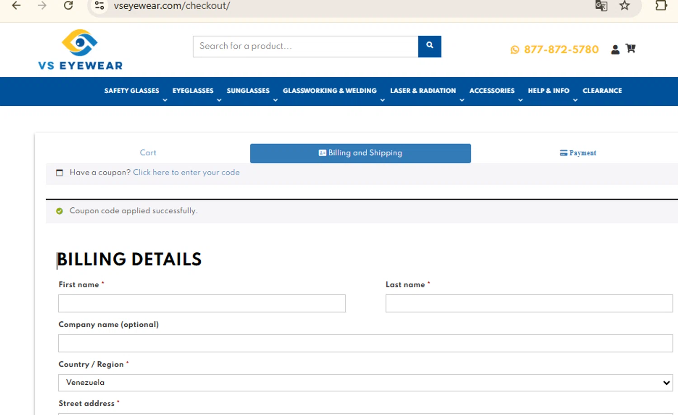Click the browser forward arrow

(42, 5)
